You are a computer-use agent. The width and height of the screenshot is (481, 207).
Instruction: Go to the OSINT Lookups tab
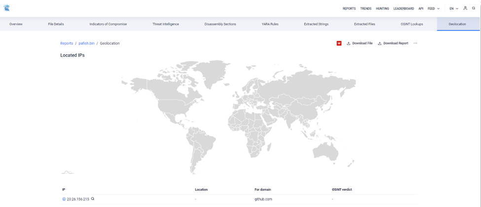pyautogui.click(x=412, y=24)
